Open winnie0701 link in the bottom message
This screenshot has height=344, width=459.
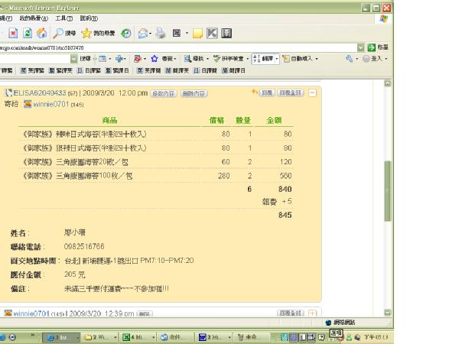[31, 313]
